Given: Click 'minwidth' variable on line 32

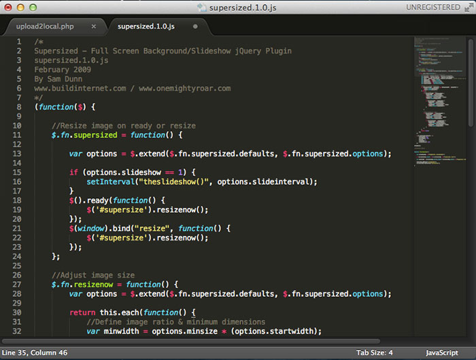Looking at the screenshot, I should tap(121, 331).
